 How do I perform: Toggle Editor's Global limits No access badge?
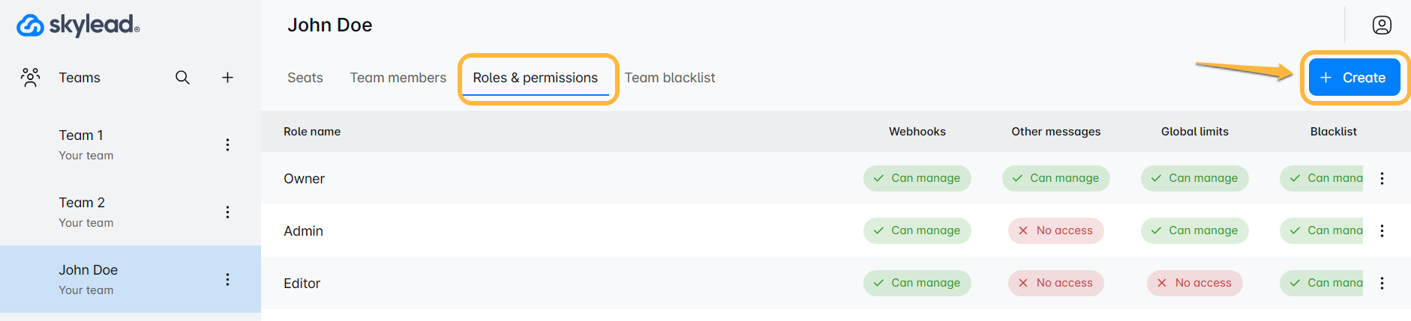[x=1194, y=283]
